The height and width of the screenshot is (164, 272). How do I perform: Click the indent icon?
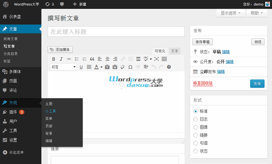(146, 67)
